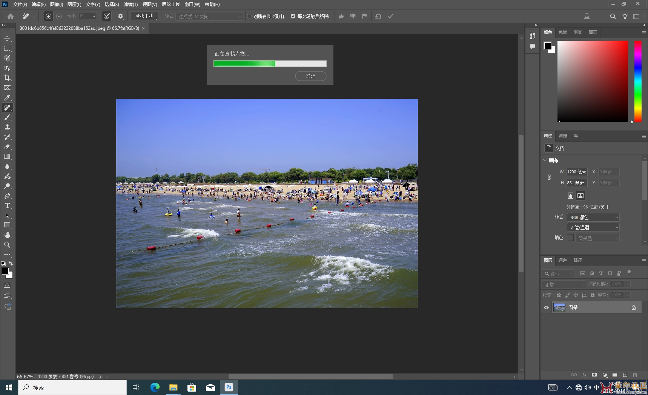Toggle pressure for size icon
Image resolution: width=648 pixels, height=395 pixels.
click(x=107, y=16)
